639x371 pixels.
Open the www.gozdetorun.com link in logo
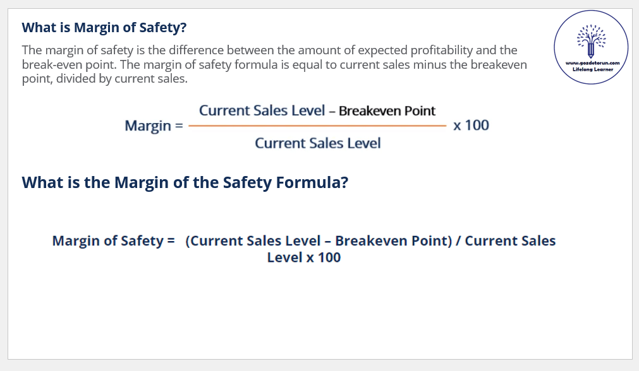pos(591,64)
